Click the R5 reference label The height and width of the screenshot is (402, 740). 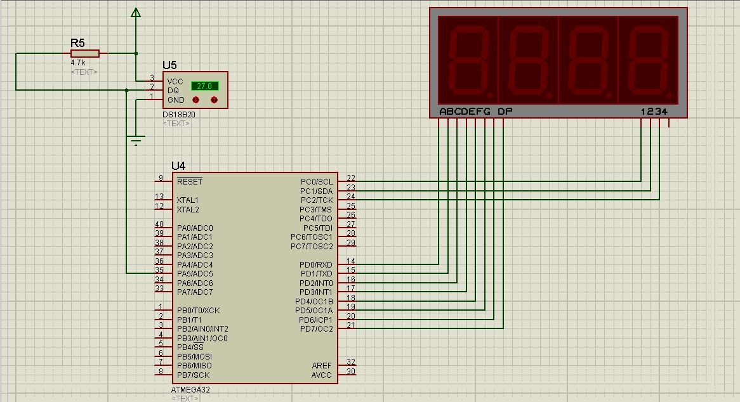click(77, 43)
